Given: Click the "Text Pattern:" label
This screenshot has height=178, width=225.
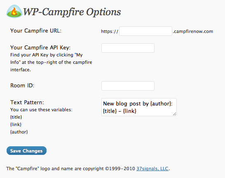Looking at the screenshot, I should click(27, 102).
